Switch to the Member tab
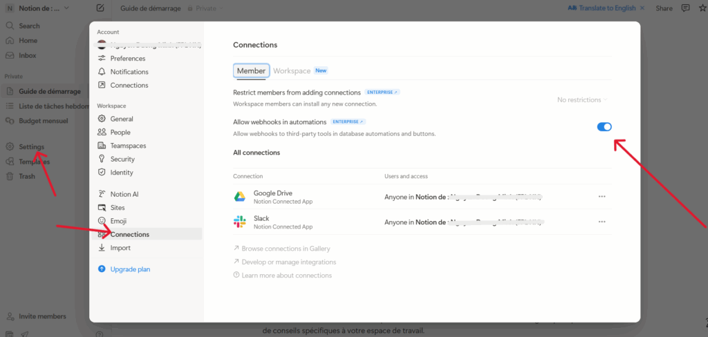Viewport: 708px width, 337px height. pos(251,71)
